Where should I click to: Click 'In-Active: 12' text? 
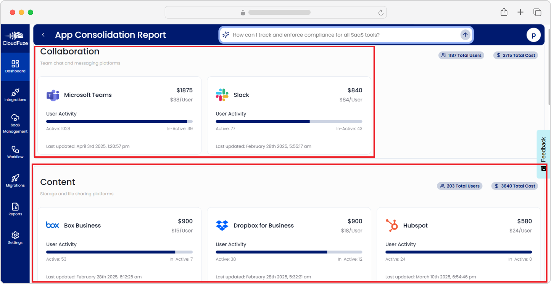(350, 259)
